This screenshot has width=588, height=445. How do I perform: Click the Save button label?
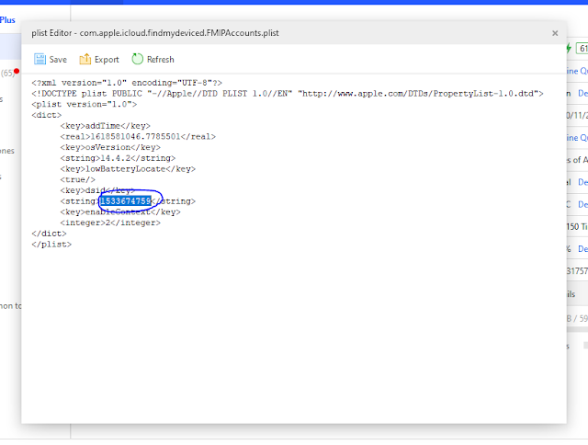tap(58, 60)
